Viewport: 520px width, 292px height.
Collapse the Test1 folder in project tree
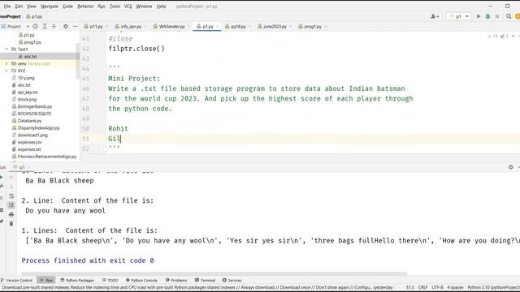coord(6,49)
